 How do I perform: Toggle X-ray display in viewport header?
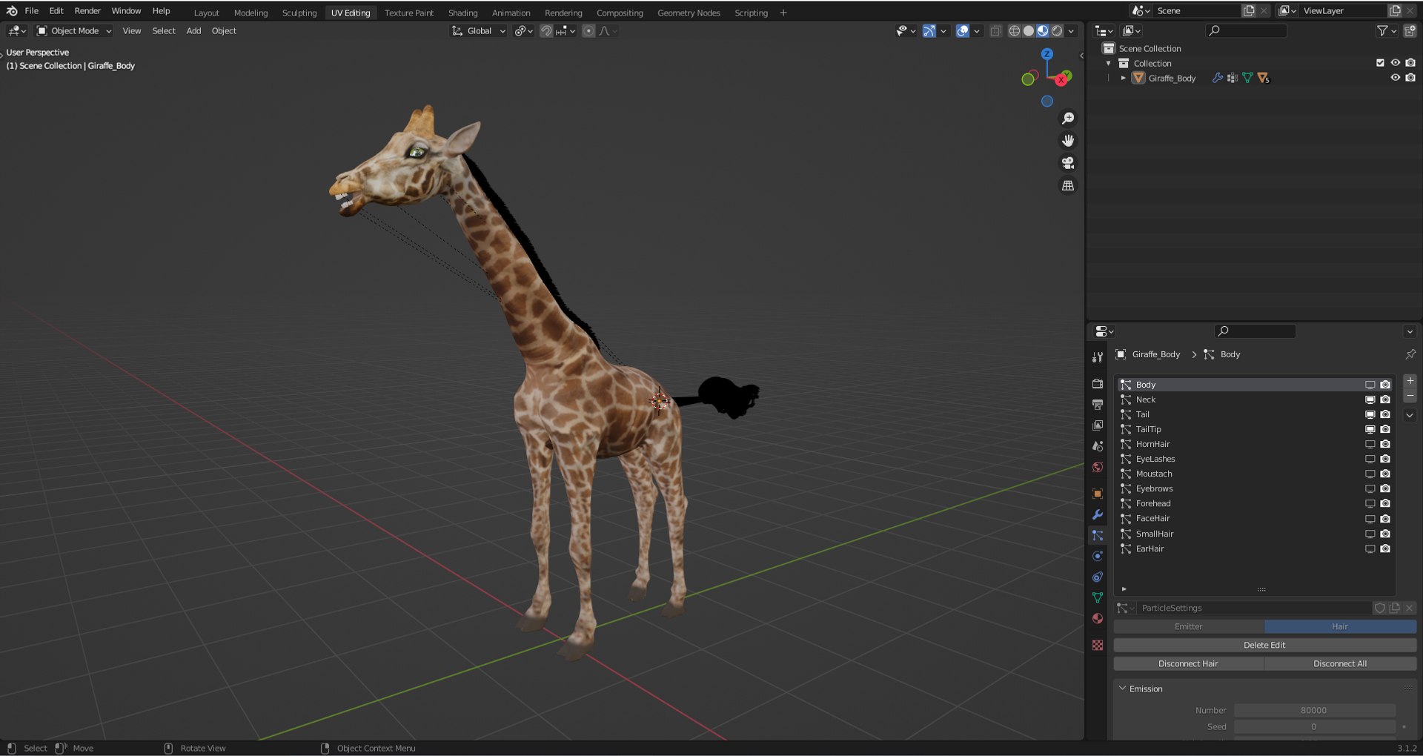point(995,31)
